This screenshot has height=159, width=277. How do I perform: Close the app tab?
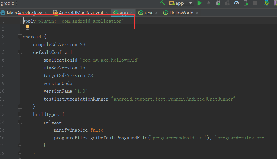131,13
